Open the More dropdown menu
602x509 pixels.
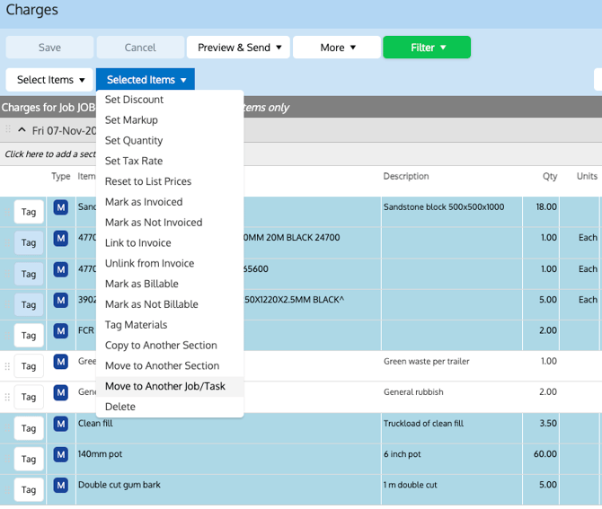pos(336,48)
